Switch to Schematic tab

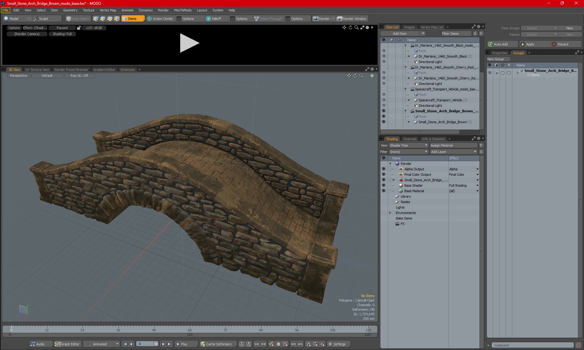(128, 70)
